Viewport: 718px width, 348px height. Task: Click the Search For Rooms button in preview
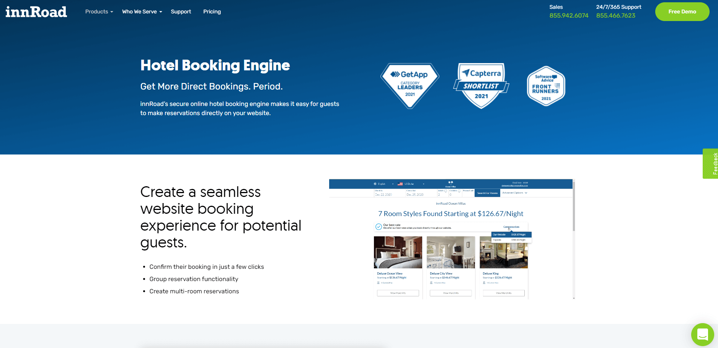coord(488,193)
